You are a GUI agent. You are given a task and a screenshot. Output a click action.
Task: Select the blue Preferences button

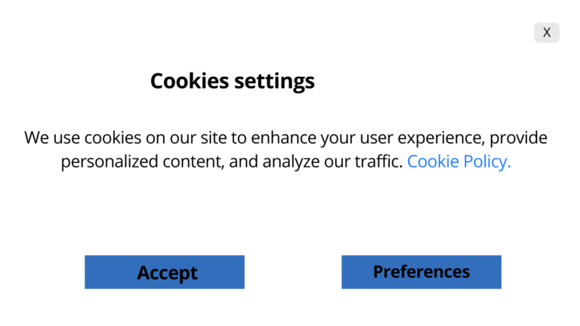[421, 272]
